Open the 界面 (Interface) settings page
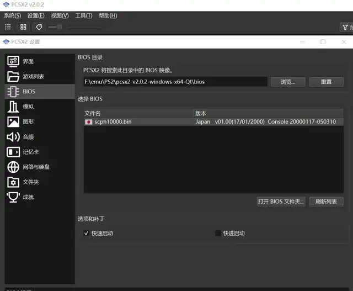Screen dimensions: 353x291 tap(28, 61)
